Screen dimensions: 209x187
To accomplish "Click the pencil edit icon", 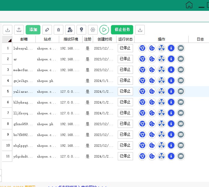I will point(47,30).
